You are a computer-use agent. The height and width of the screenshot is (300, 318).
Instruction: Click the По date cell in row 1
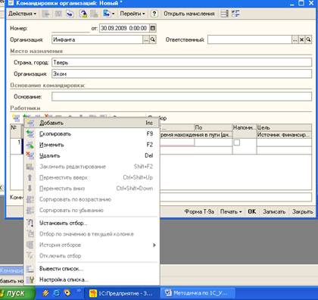pos(213,142)
